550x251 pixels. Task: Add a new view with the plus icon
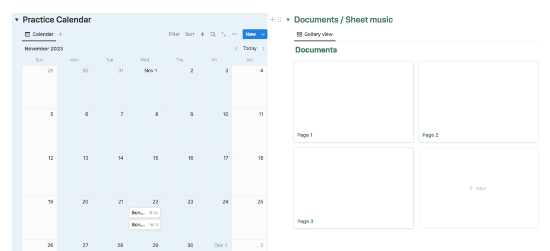click(60, 34)
